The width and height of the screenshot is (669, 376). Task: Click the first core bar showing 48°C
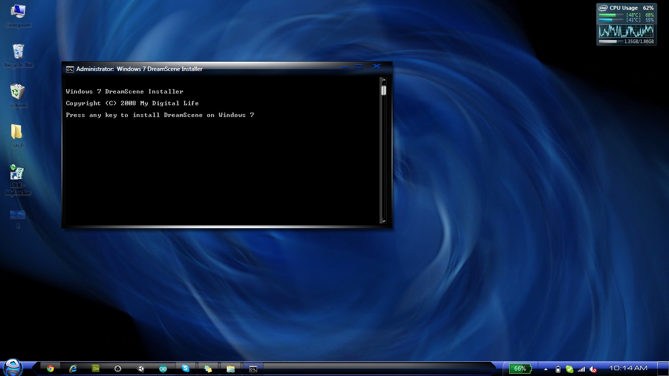[611, 15]
